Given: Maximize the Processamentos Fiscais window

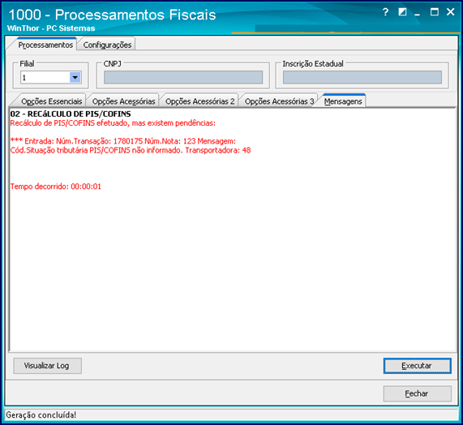Looking at the screenshot, I should 435,12.
